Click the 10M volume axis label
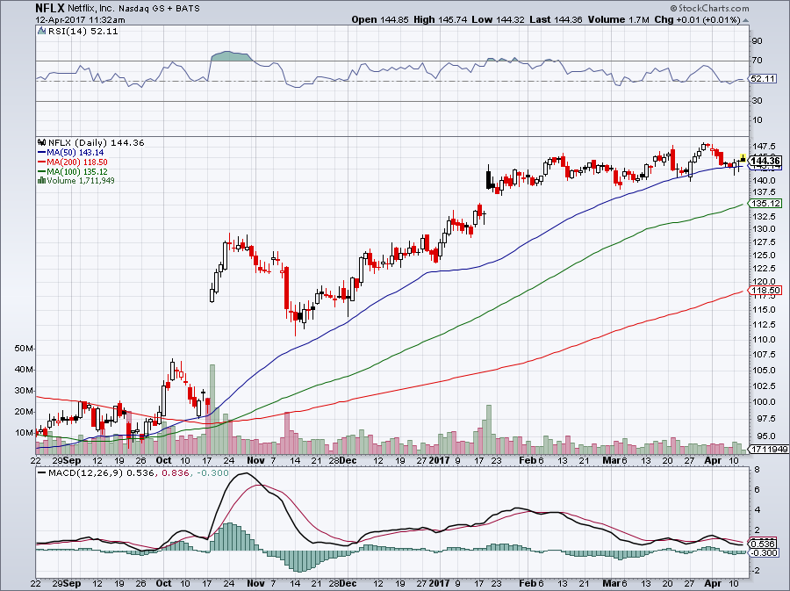This screenshot has height=591, width=790. 25,433
